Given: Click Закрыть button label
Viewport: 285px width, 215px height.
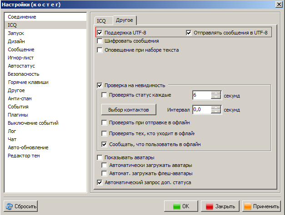Looking at the screenshot, I should point(225,206).
